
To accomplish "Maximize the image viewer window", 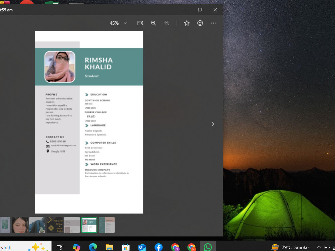I will 200,10.
